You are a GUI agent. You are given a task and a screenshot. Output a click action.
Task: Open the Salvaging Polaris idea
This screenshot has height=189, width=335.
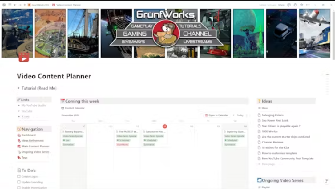click(x=272, y=115)
